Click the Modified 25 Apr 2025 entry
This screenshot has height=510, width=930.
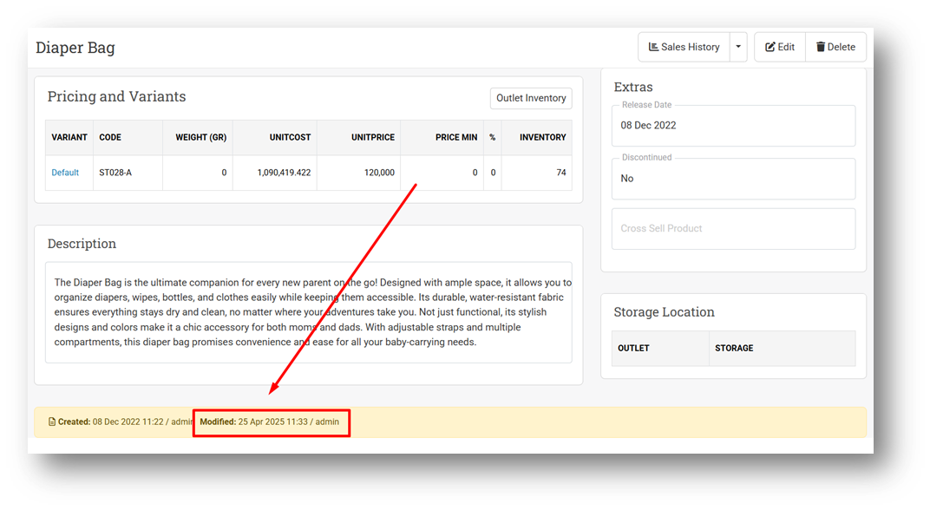click(x=269, y=422)
